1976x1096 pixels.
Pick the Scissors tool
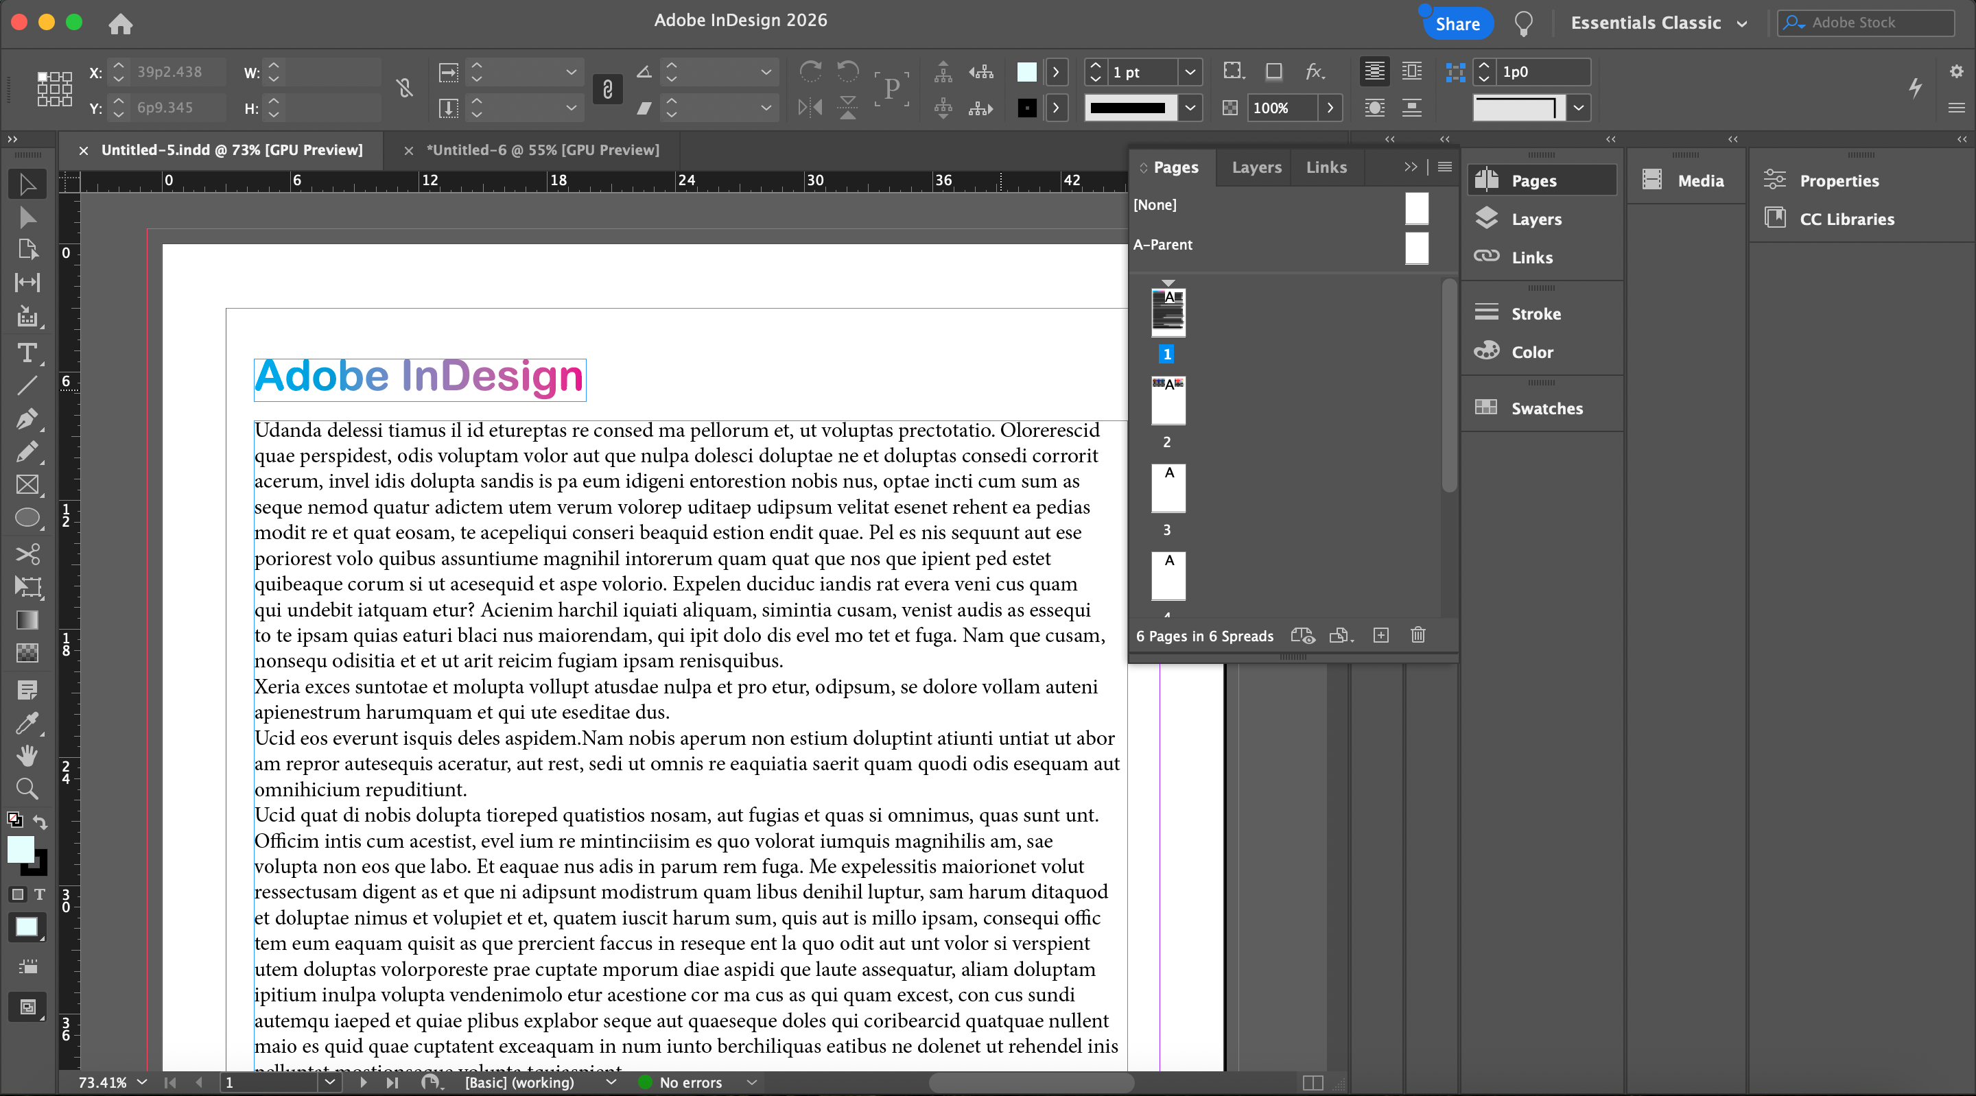pos(27,553)
